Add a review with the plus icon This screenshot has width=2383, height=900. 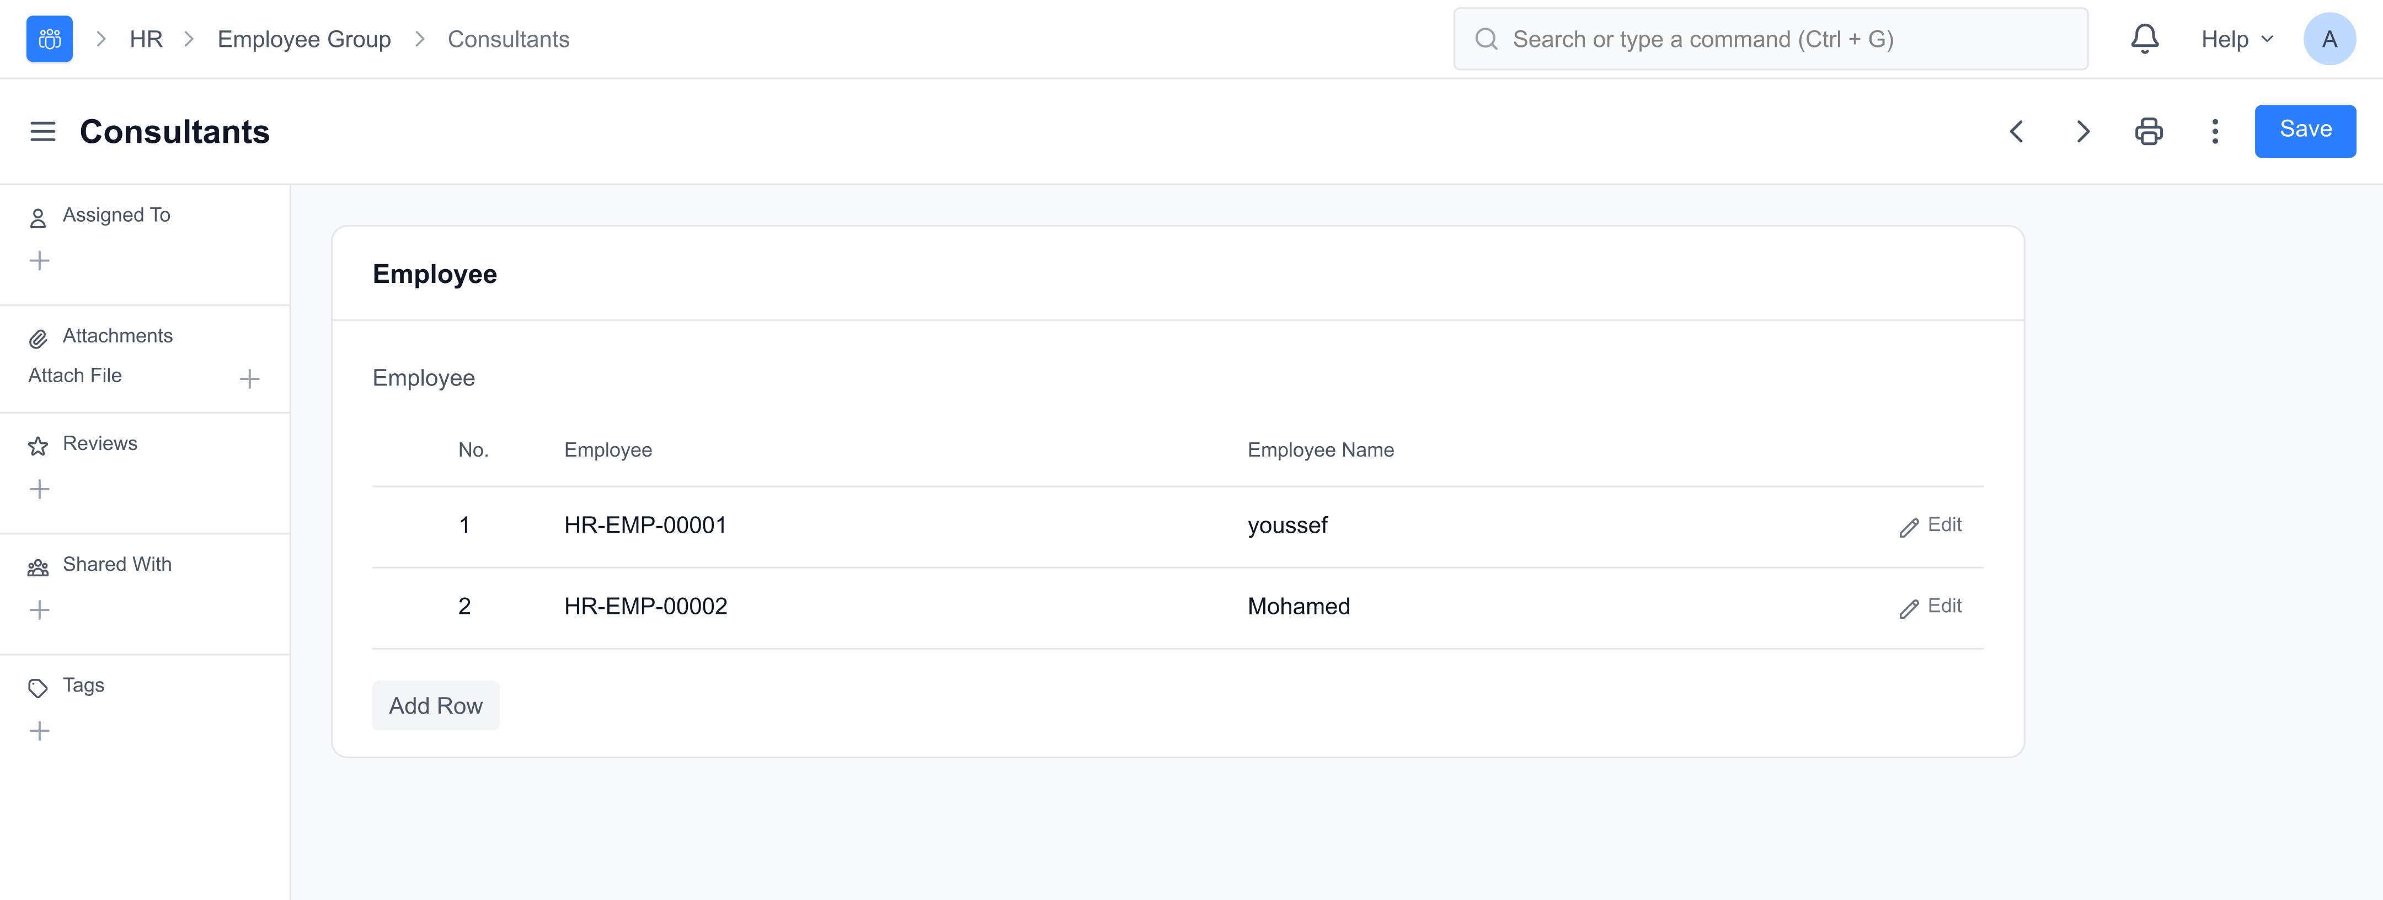(40, 489)
